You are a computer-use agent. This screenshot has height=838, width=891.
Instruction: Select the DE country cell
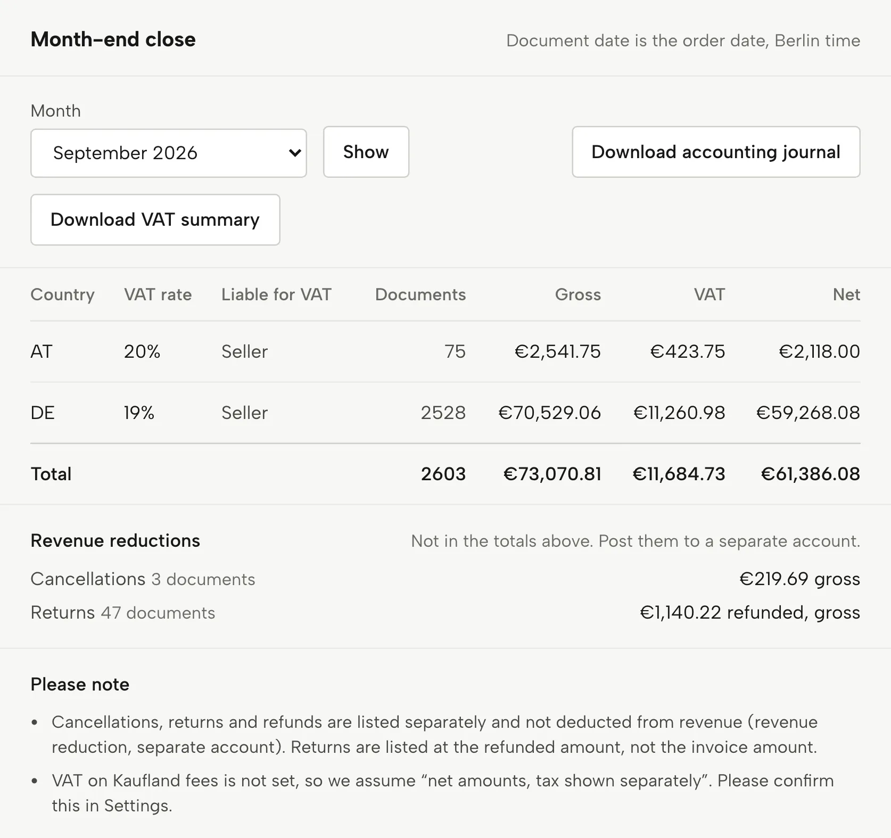[x=43, y=413]
